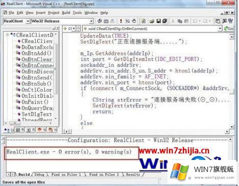Click the Save floppy disk icon
The height and width of the screenshot is (186, 239).
coord(158,21)
